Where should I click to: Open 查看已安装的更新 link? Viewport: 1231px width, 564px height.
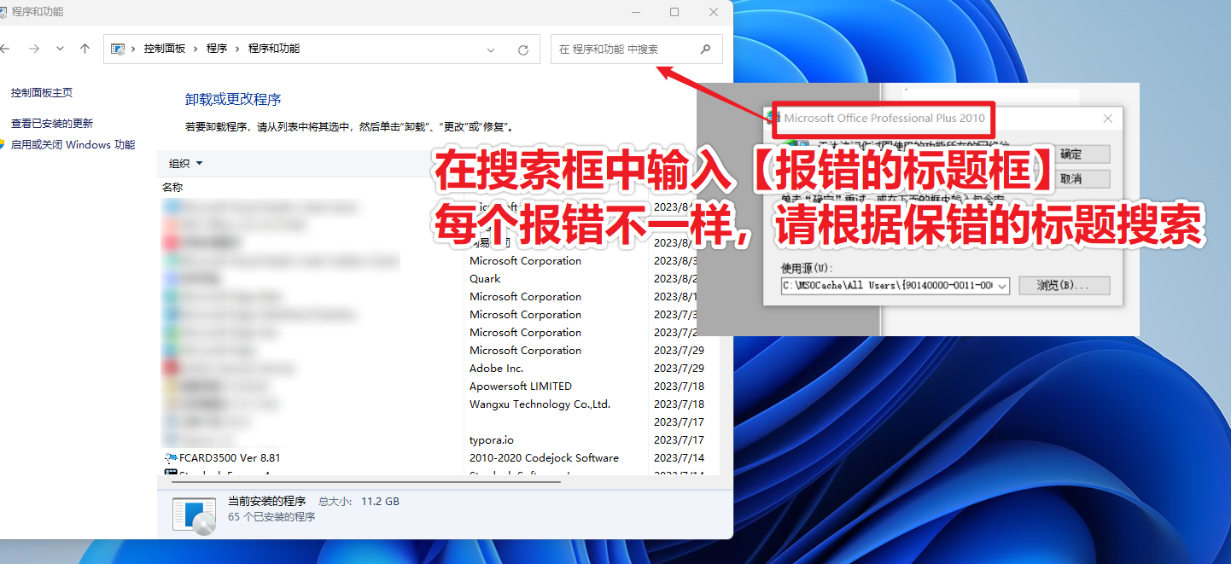[52, 124]
